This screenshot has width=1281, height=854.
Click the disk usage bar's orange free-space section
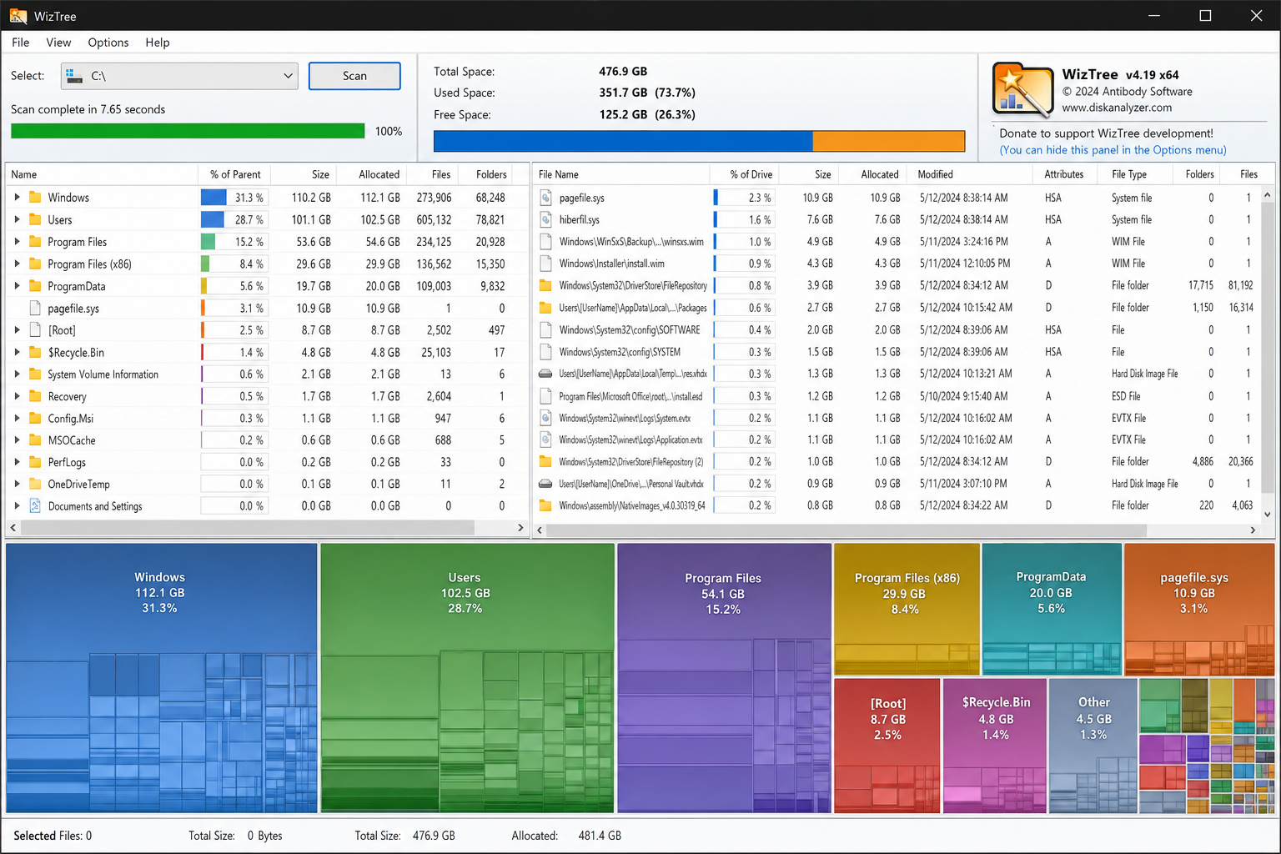tap(889, 141)
